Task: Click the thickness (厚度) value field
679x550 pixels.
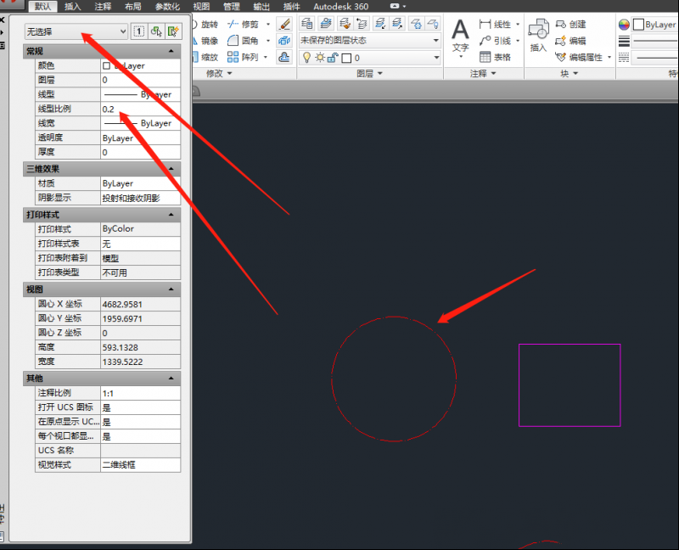Action: click(140, 152)
